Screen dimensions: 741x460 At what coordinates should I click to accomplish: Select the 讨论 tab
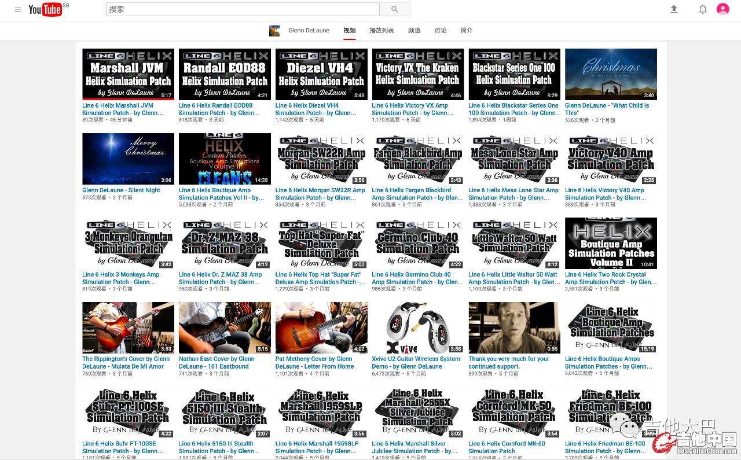(441, 31)
